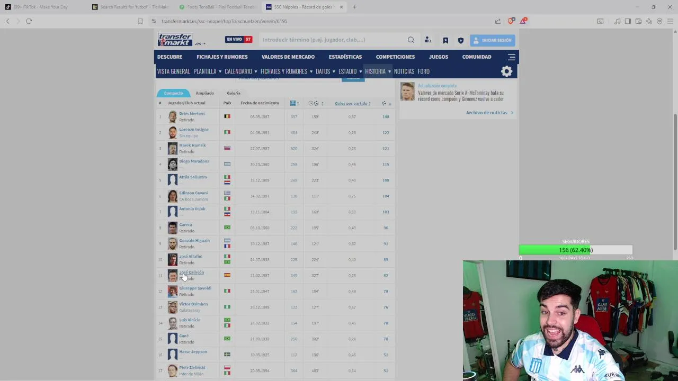Click the page vertical scrollbar
Viewport: 678px width, 381px height.
click(x=675, y=183)
